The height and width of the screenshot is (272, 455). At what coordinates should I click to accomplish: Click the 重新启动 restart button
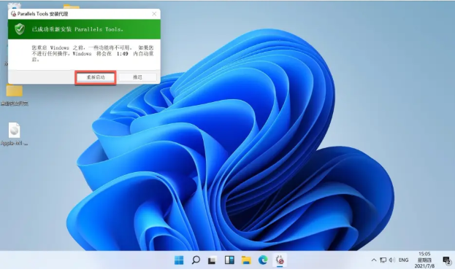(96, 77)
